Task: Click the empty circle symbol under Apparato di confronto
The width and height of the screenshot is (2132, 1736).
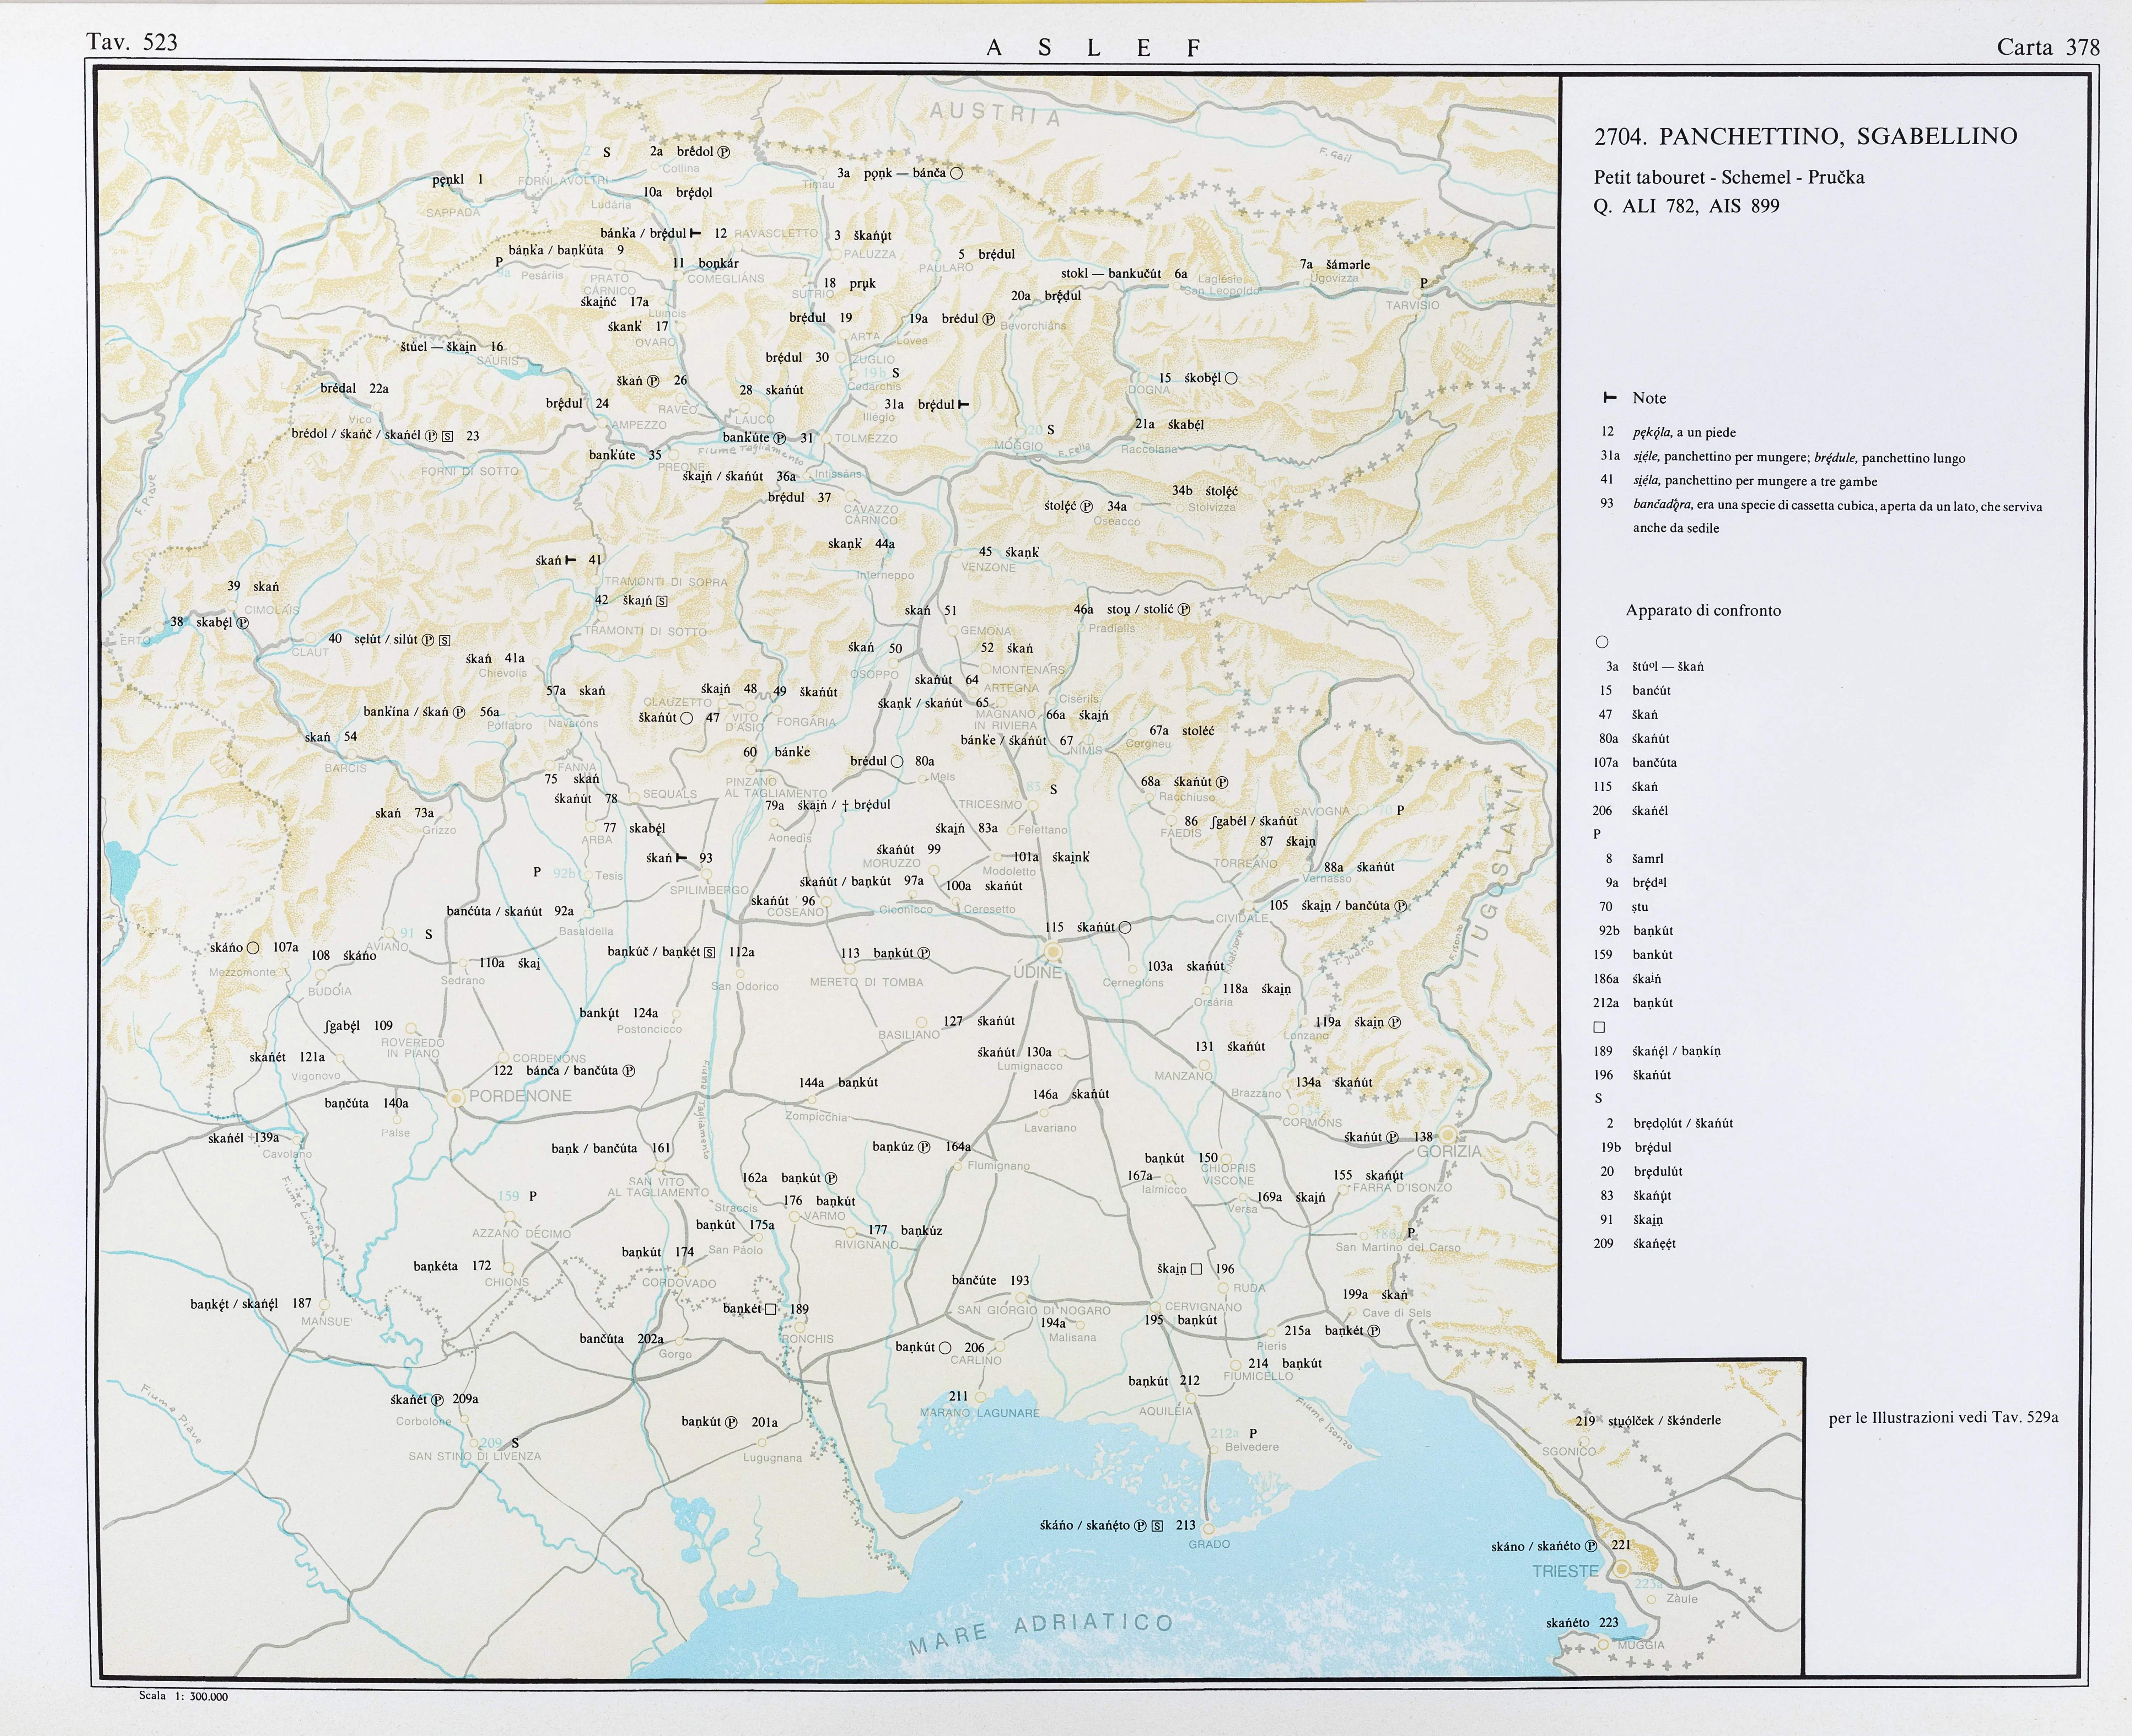Action: pos(1601,642)
